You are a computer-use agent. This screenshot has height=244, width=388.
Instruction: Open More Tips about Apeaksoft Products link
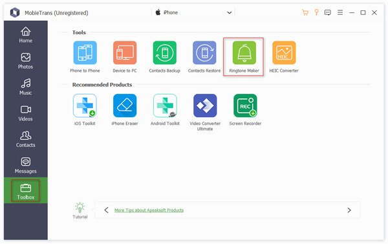[x=149, y=210]
